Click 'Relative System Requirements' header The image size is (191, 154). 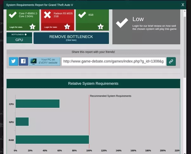click(93, 84)
